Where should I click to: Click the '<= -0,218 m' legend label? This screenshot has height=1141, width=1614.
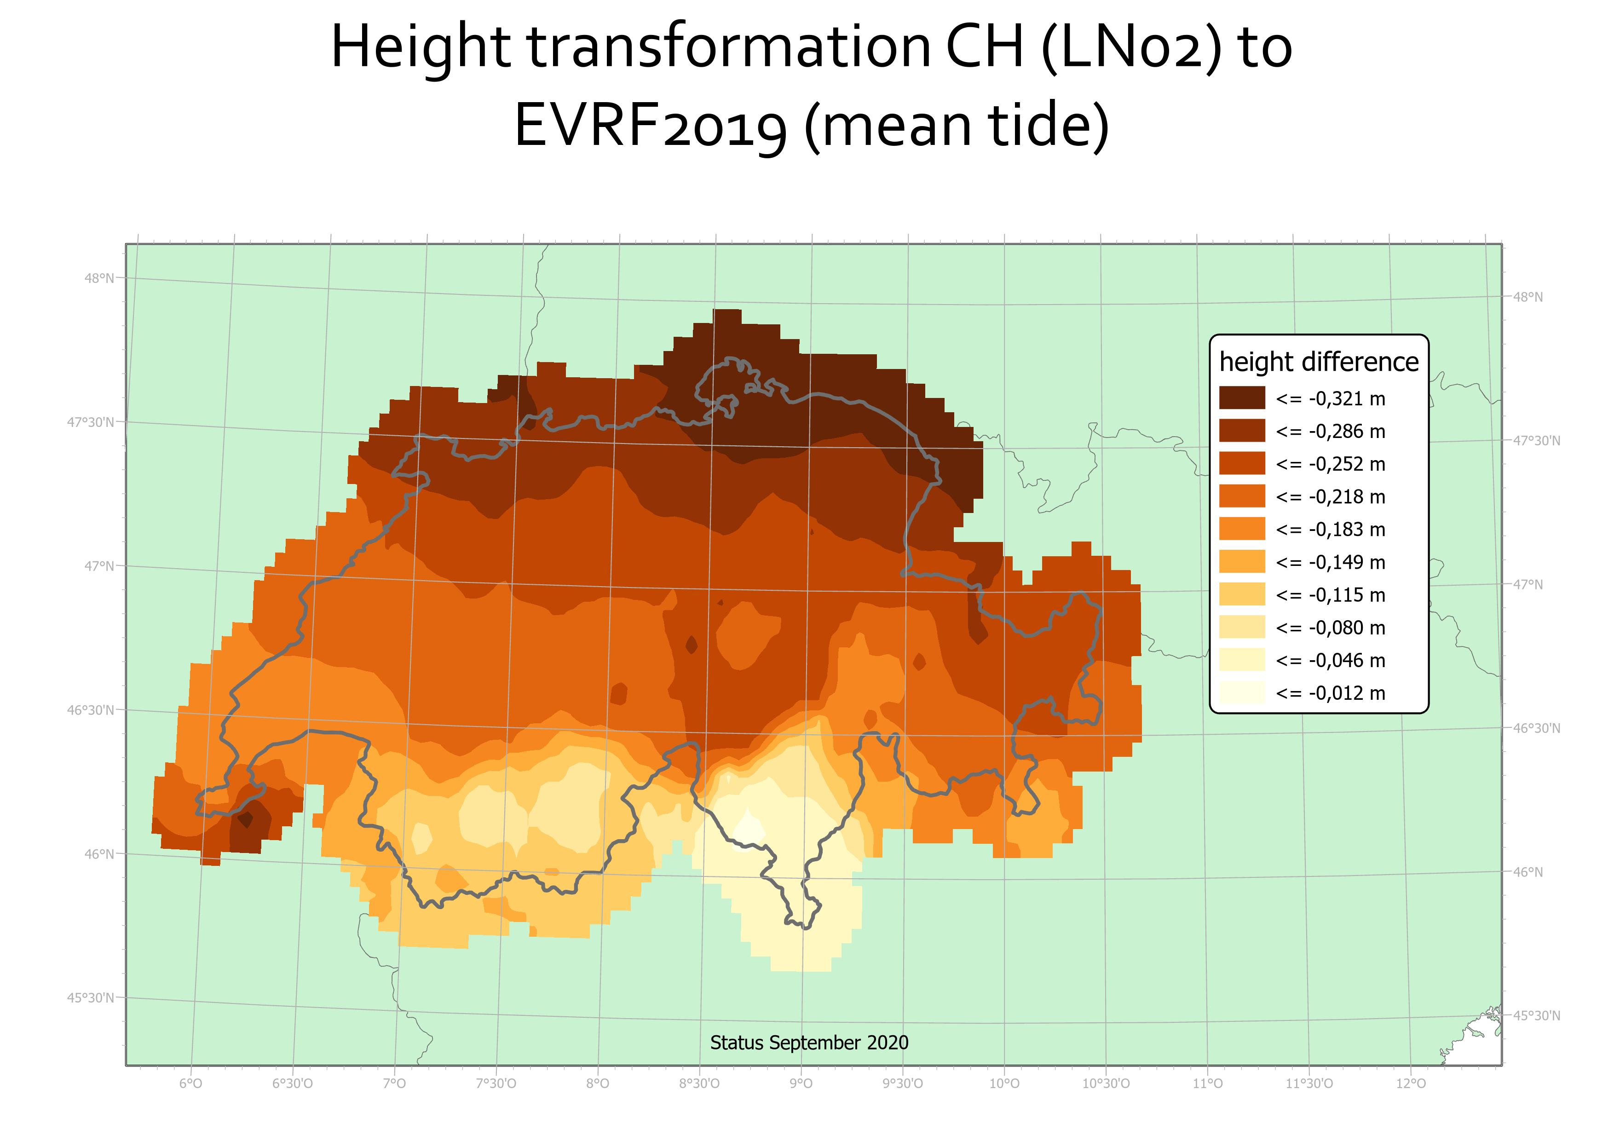tap(1330, 496)
